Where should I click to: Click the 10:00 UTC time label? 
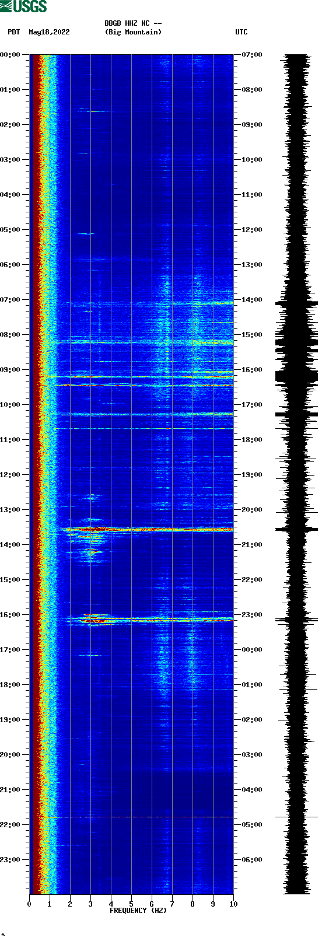(x=252, y=160)
